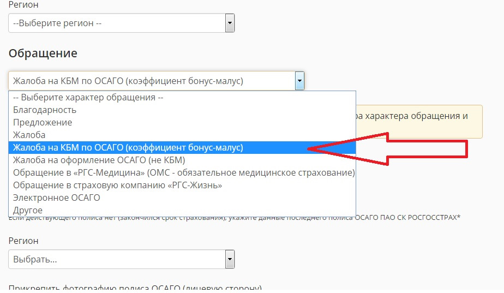Choose the 'Благодарность' option

(x=182, y=110)
